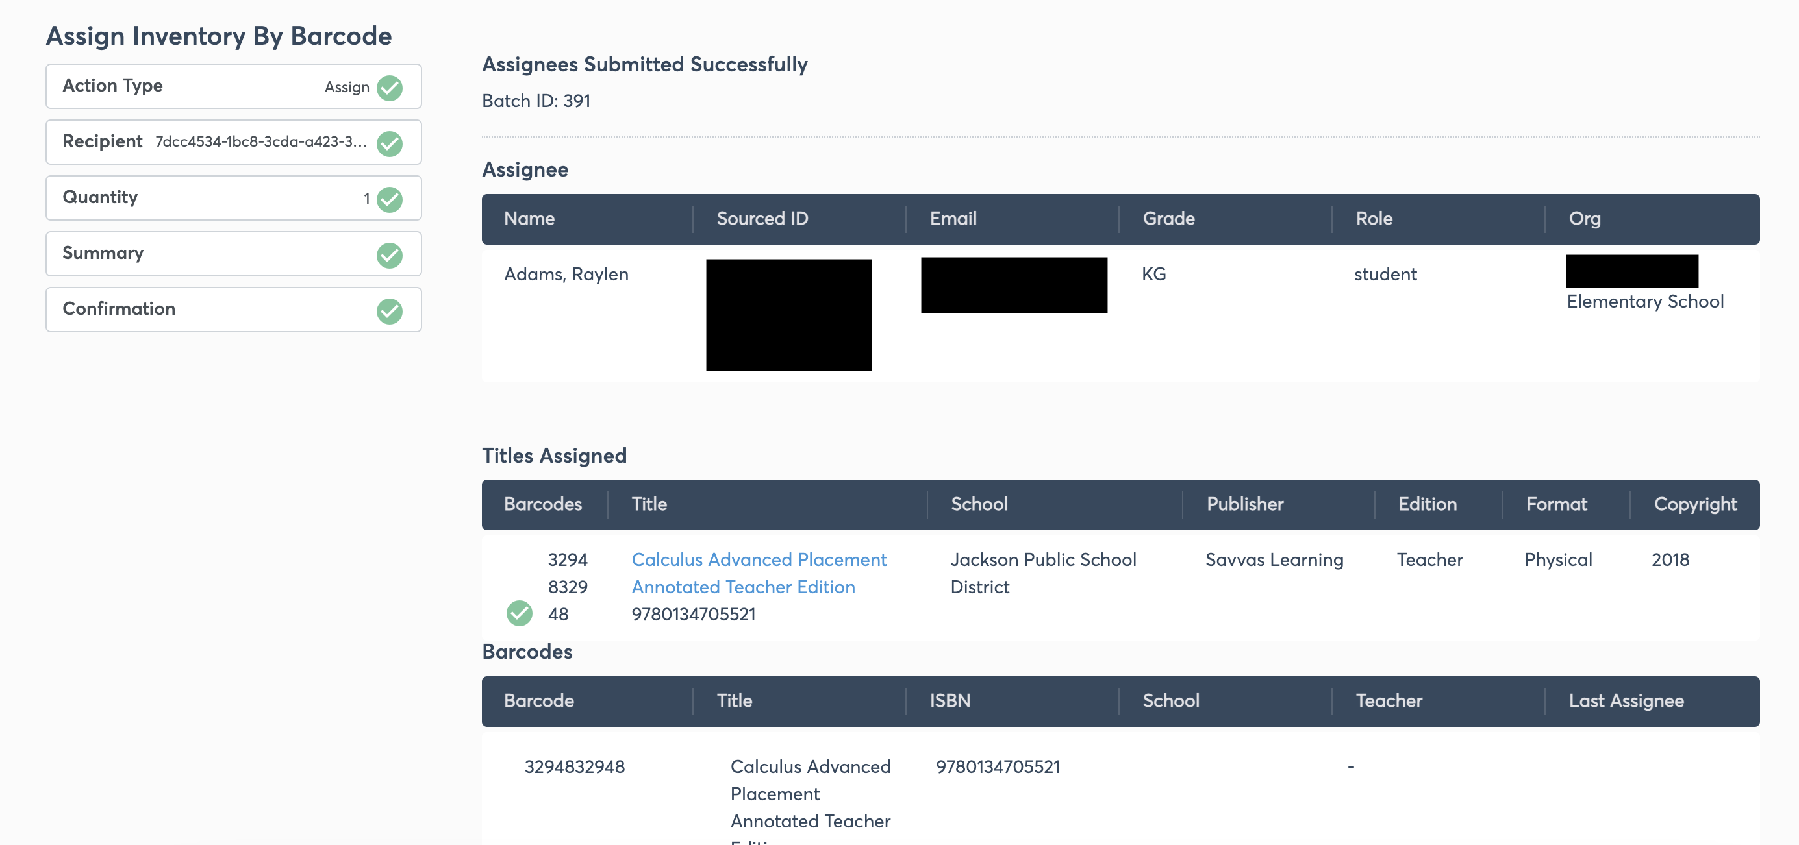This screenshot has width=1799, height=845.
Task: Sort Assignee table by Name column header
Action: pos(529,219)
